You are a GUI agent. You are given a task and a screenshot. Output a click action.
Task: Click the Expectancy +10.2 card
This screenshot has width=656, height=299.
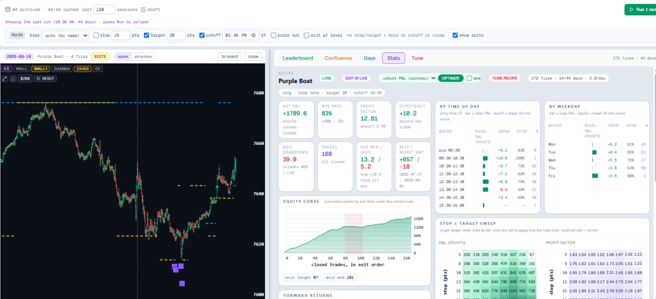(413, 119)
